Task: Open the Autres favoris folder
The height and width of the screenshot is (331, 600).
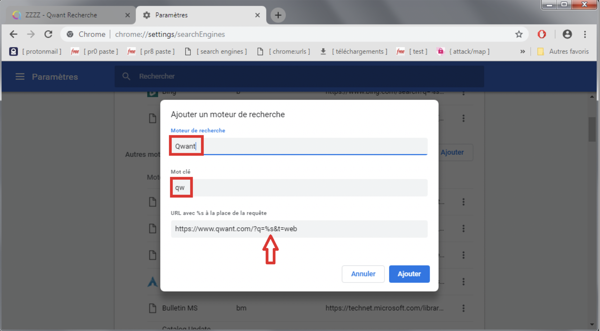Action: [563, 52]
